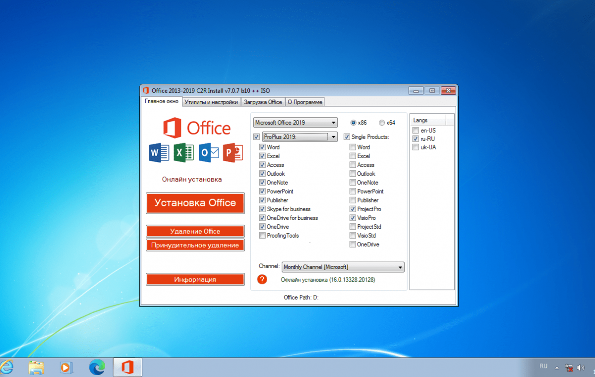Click the Office icon in title bar
Image resolution: width=595 pixels, height=377 pixels.
146,90
